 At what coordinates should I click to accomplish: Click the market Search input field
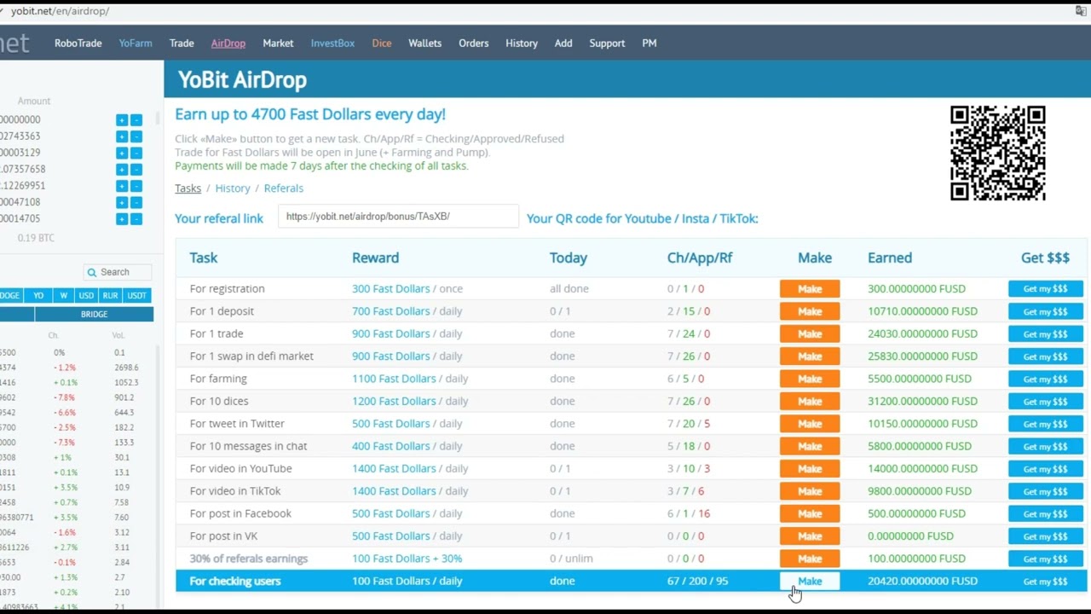coord(118,272)
